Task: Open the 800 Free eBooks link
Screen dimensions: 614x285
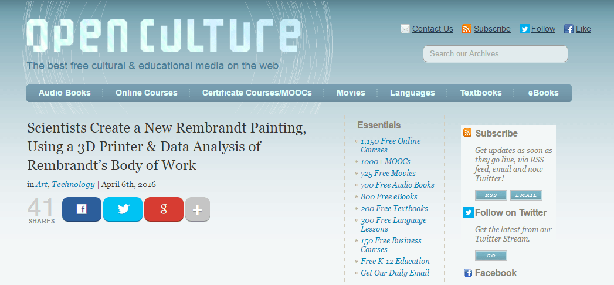Action: [x=389, y=196]
